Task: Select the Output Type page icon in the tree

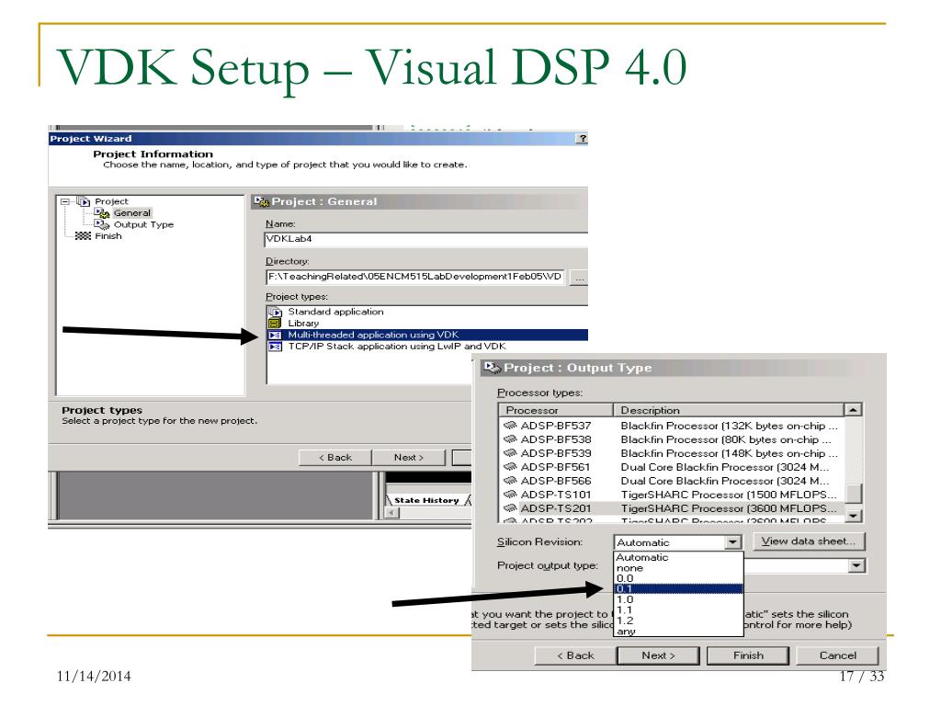Action: (102, 224)
